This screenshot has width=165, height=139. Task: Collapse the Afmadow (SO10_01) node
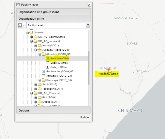point(40,54)
